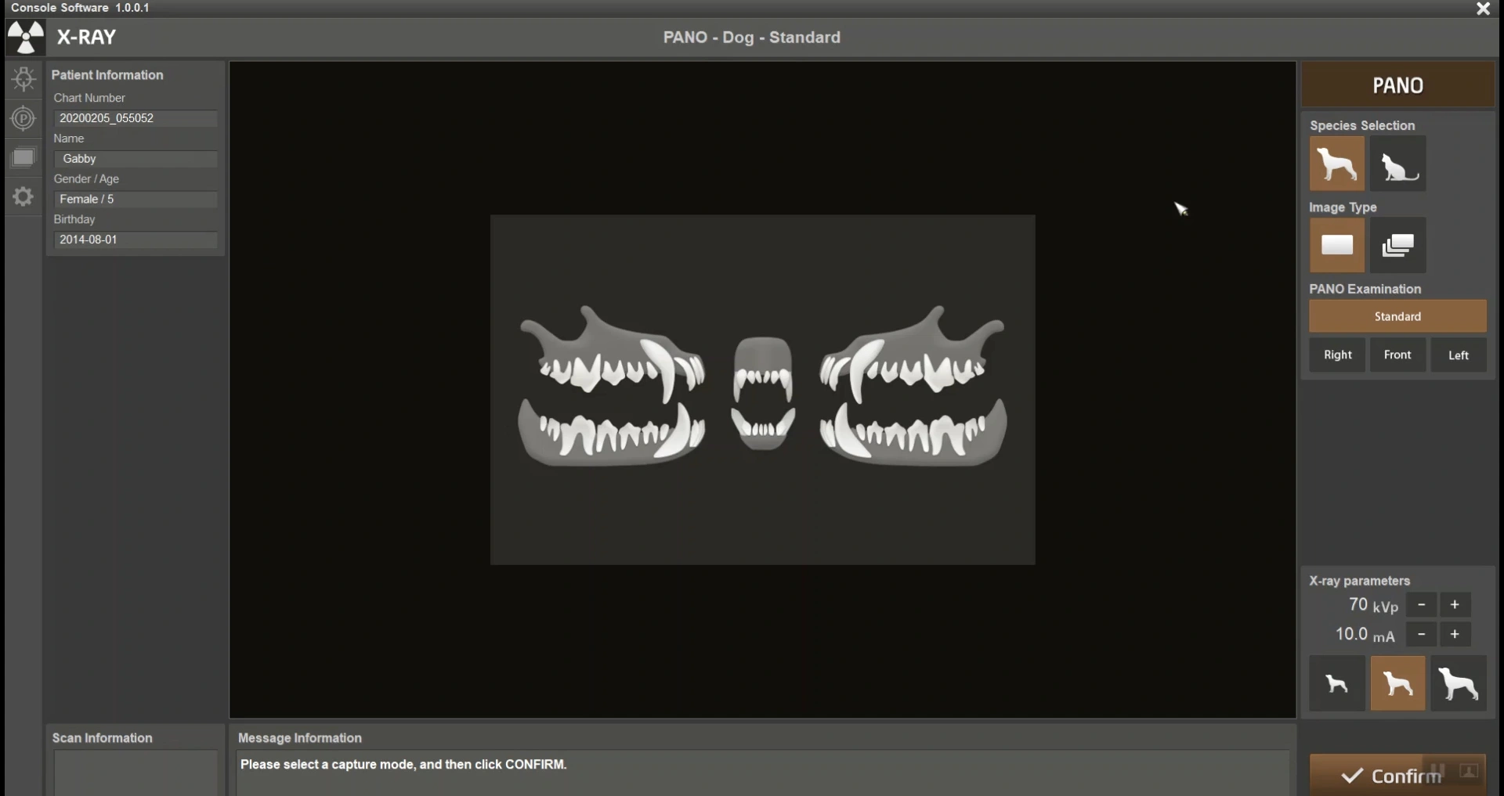The height and width of the screenshot is (796, 1504).
Task: Click the radiation X-RAY logo icon
Action: 26,38
